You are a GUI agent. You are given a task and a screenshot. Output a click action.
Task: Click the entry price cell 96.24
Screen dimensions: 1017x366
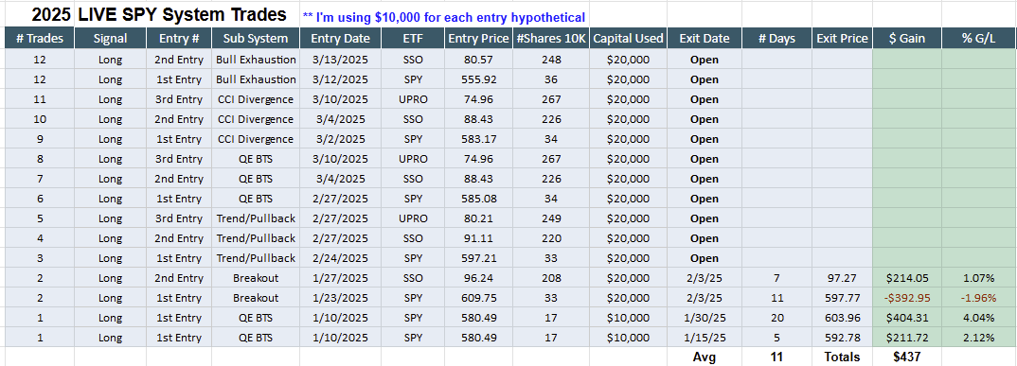(x=478, y=278)
